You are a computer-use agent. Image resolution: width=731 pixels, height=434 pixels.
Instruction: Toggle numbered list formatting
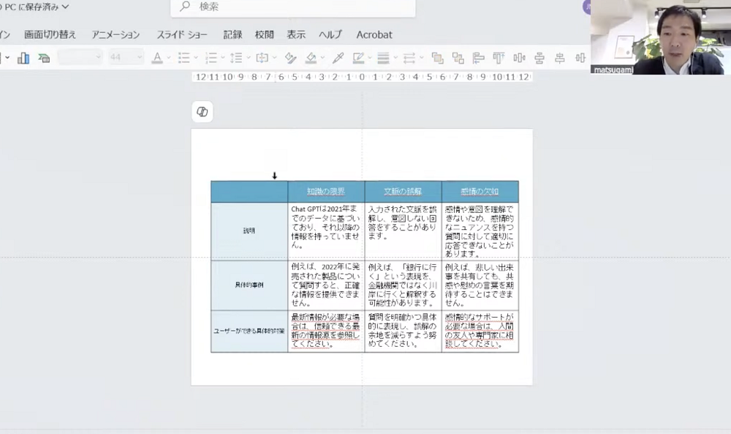(211, 58)
